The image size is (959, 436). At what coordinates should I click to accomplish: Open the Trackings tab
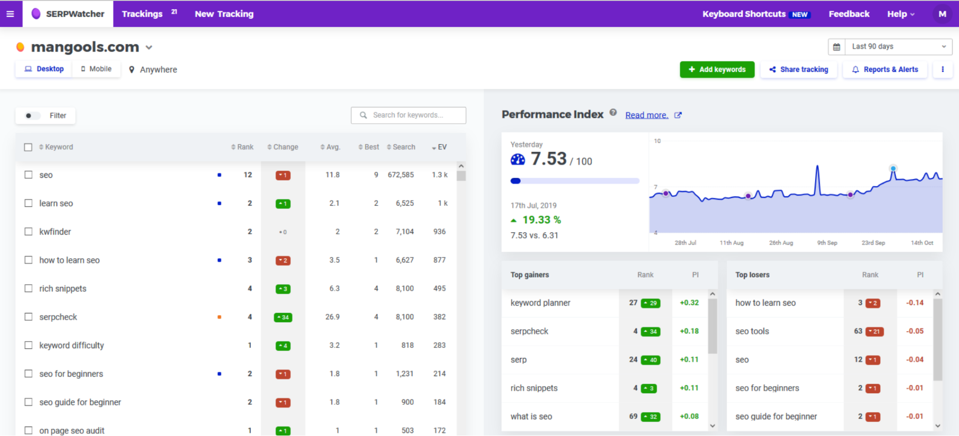(x=150, y=14)
